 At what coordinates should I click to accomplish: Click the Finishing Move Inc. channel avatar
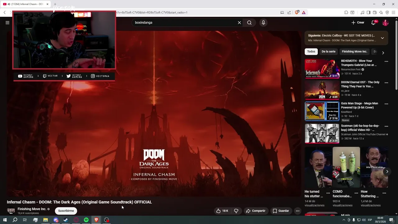tap(11, 211)
